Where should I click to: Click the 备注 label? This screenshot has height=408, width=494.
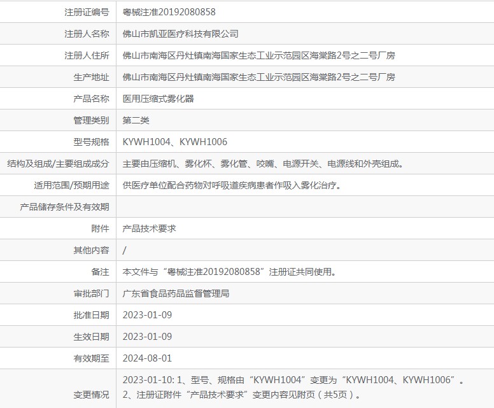[100, 272]
